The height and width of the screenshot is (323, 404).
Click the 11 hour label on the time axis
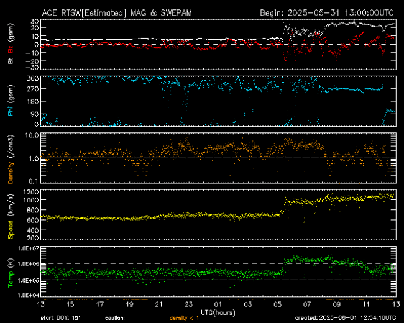coord(366,304)
